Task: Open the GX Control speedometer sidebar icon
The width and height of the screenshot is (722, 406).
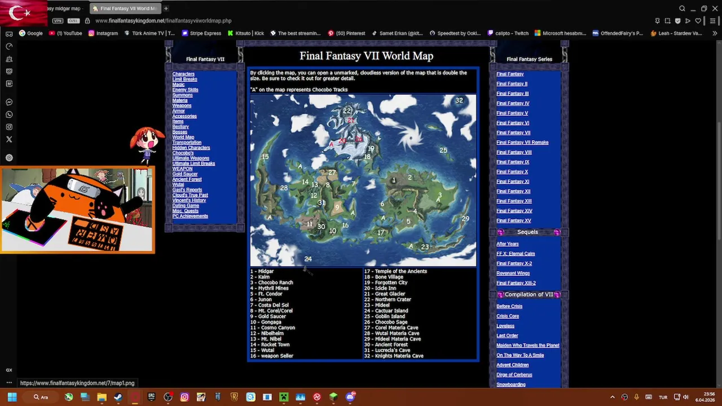Action: click(9, 47)
